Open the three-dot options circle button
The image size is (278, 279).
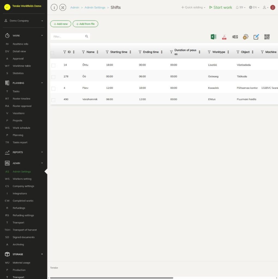tap(54, 7)
